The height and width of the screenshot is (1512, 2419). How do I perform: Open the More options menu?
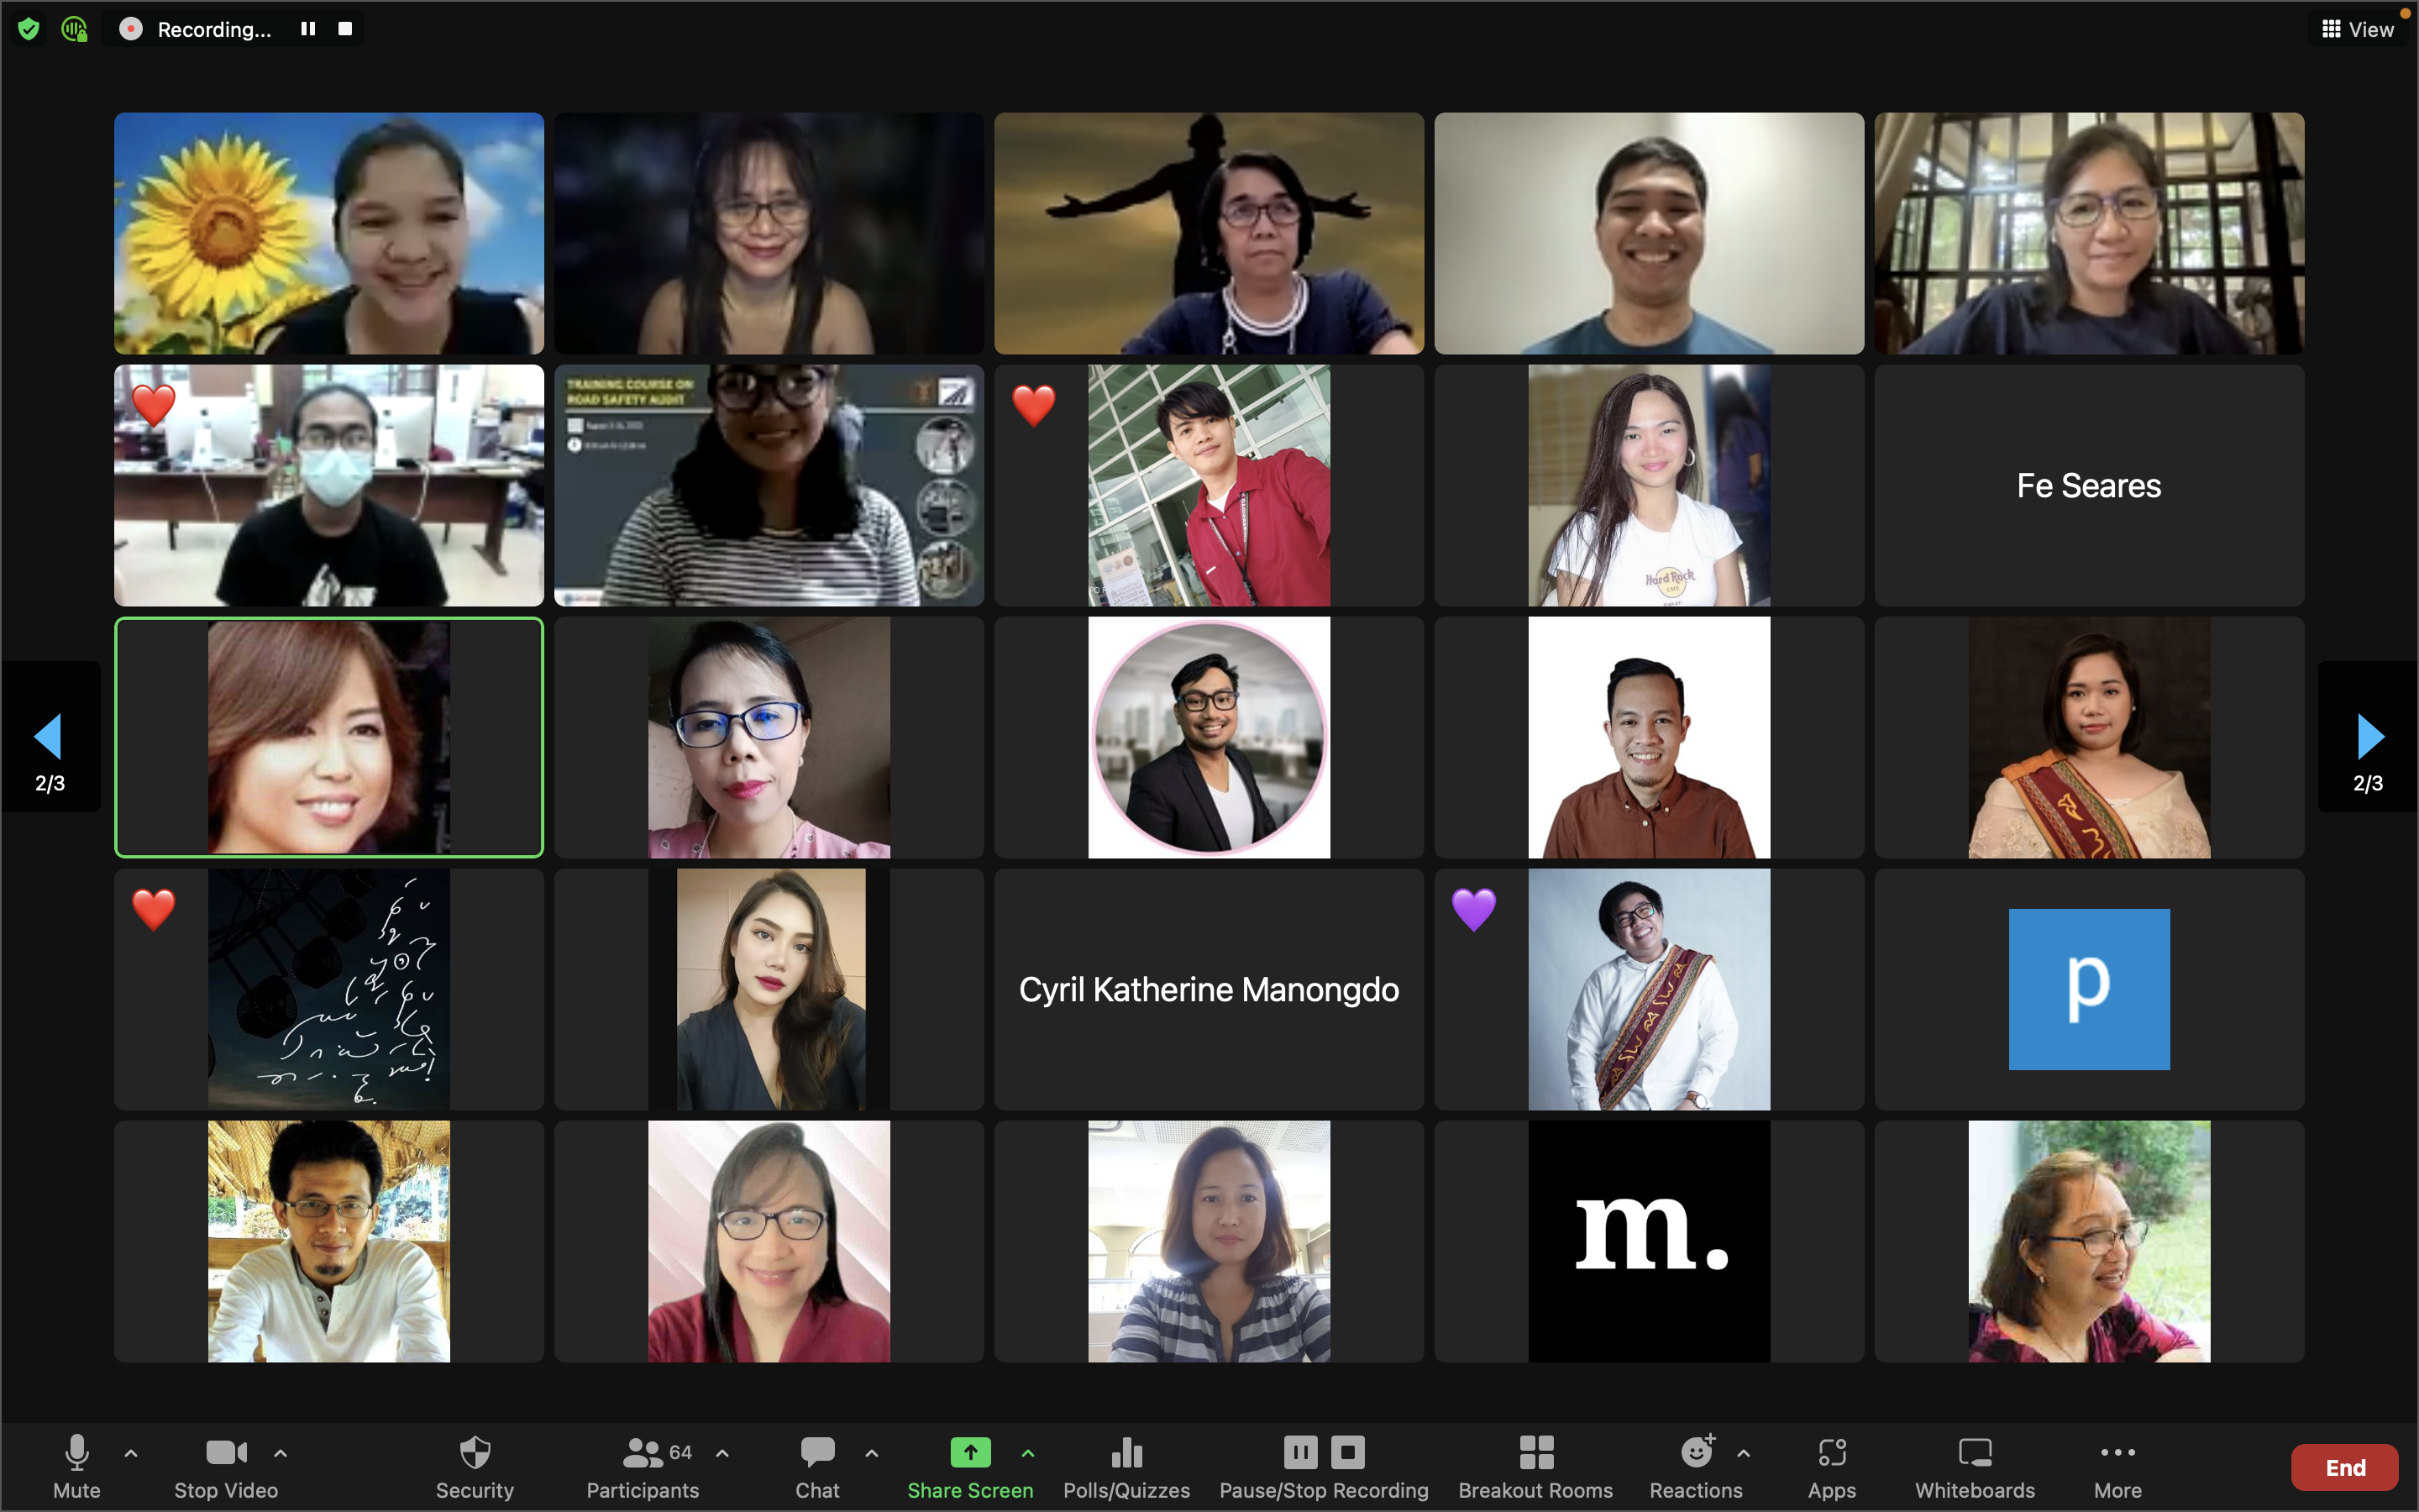2118,1466
